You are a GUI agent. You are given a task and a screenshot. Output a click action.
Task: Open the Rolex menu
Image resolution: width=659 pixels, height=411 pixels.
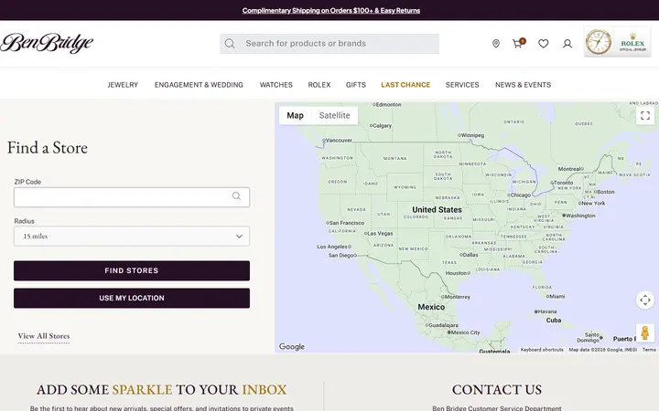[x=319, y=85]
